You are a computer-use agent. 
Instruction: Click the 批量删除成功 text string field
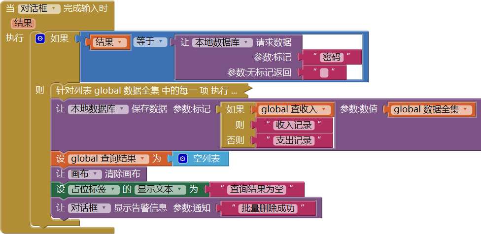tap(268, 208)
